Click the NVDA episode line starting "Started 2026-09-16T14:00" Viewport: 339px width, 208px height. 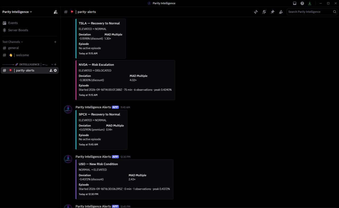[x=125, y=90]
